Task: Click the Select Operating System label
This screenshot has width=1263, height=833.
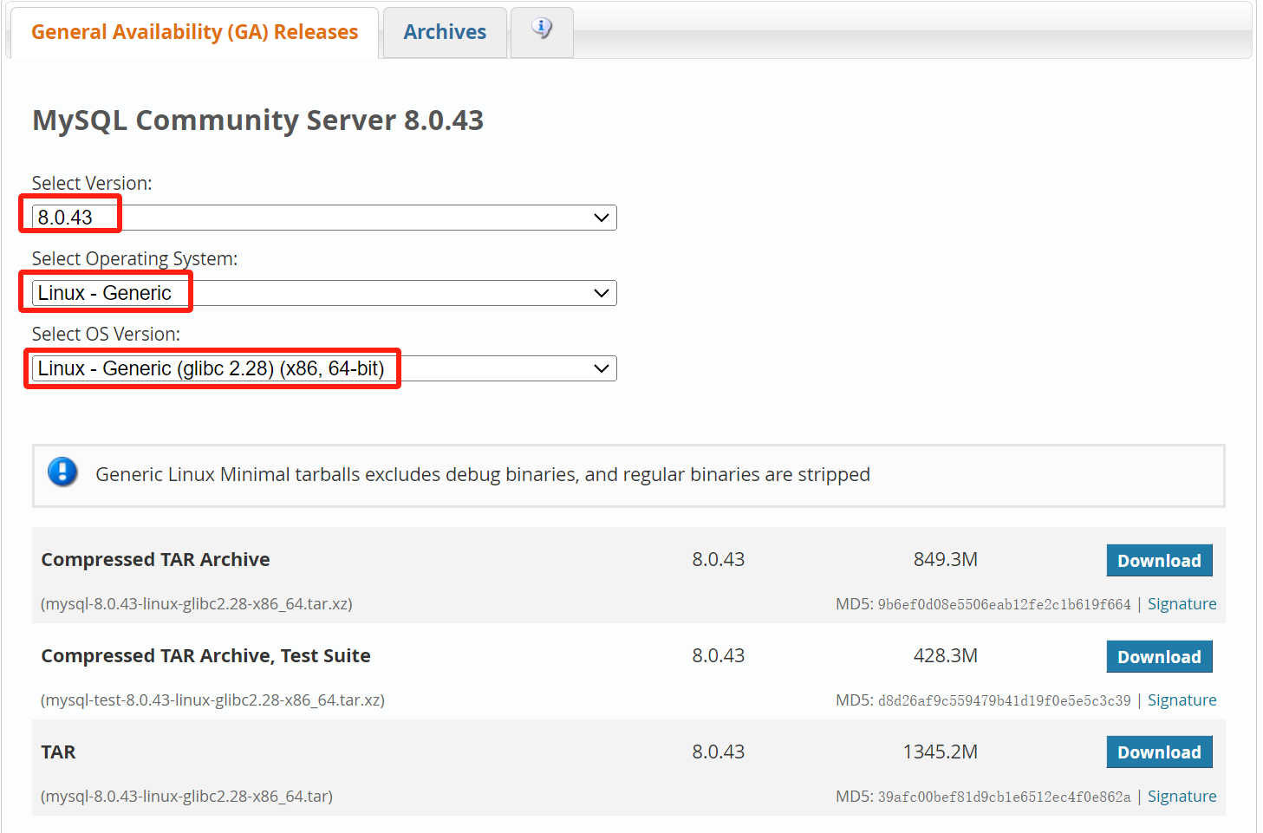Action: tap(134, 259)
